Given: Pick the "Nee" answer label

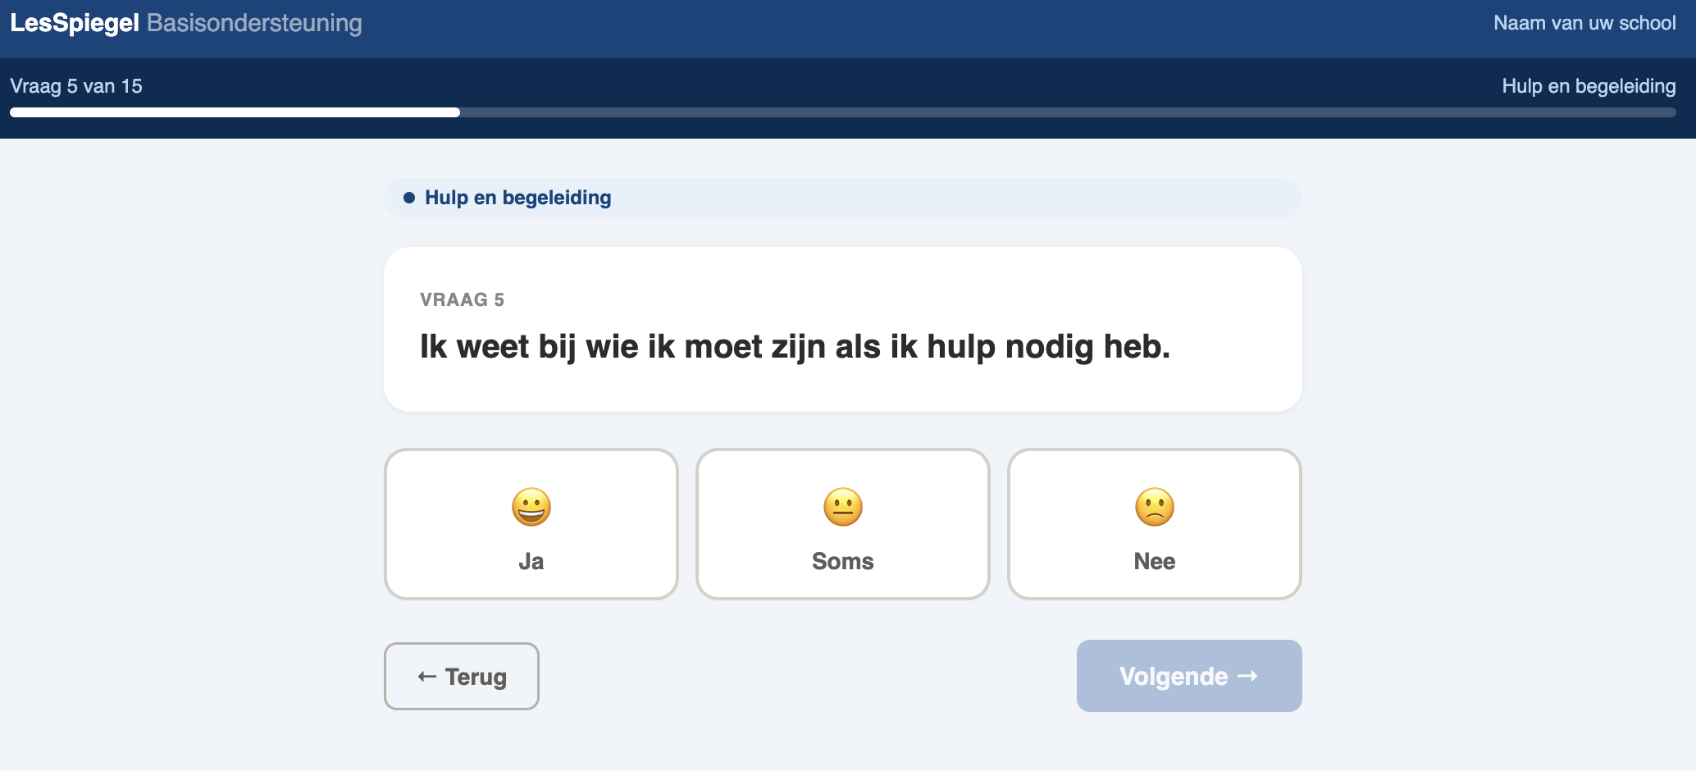Looking at the screenshot, I should [1155, 561].
